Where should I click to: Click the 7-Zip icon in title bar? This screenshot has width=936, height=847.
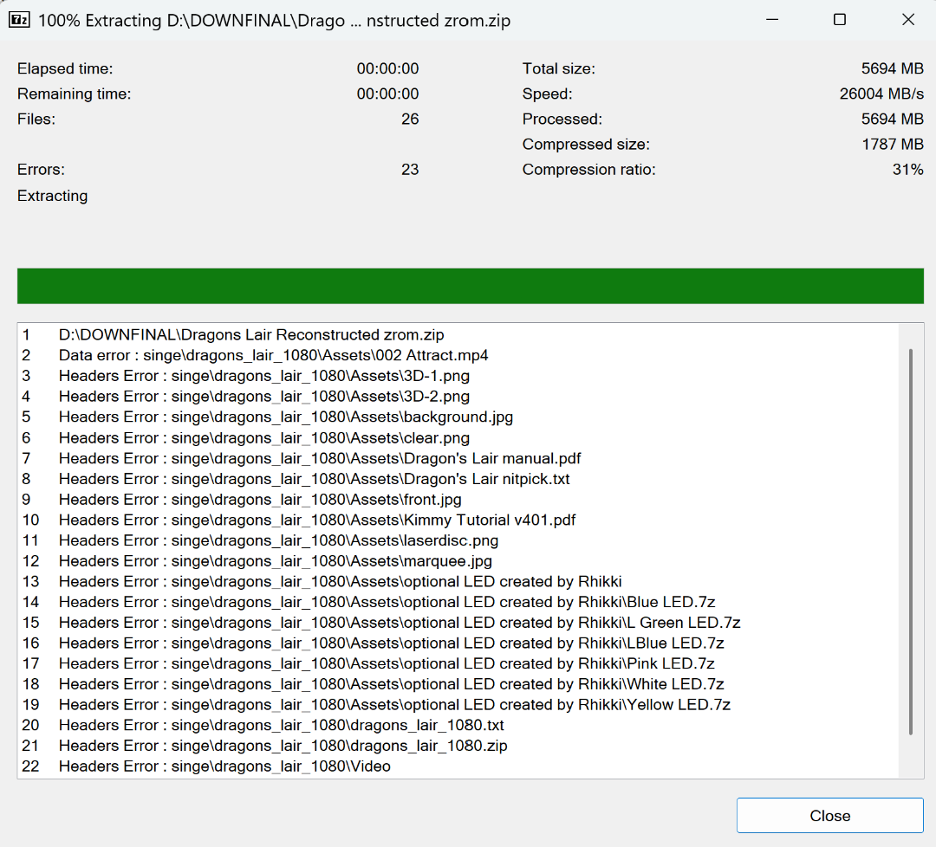tap(19, 20)
